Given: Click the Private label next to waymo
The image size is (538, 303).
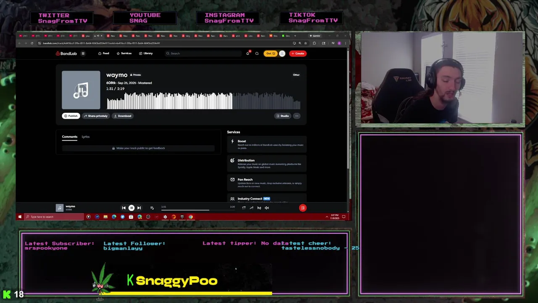Looking at the screenshot, I should [x=135, y=75].
